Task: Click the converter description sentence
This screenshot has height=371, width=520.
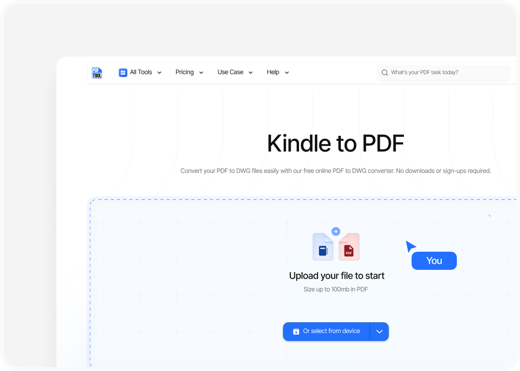Action: [336, 171]
